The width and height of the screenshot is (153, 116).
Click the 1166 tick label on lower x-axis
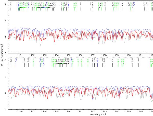(20, 112)
